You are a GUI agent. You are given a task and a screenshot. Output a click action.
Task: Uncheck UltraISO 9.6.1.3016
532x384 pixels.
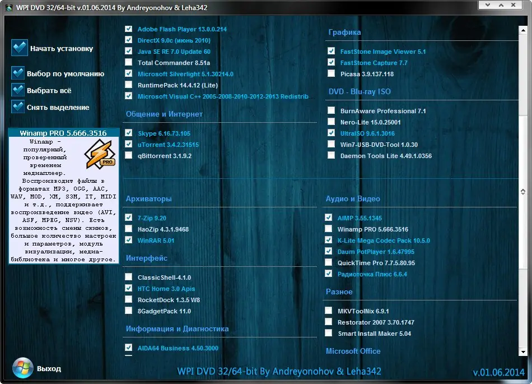(332, 133)
